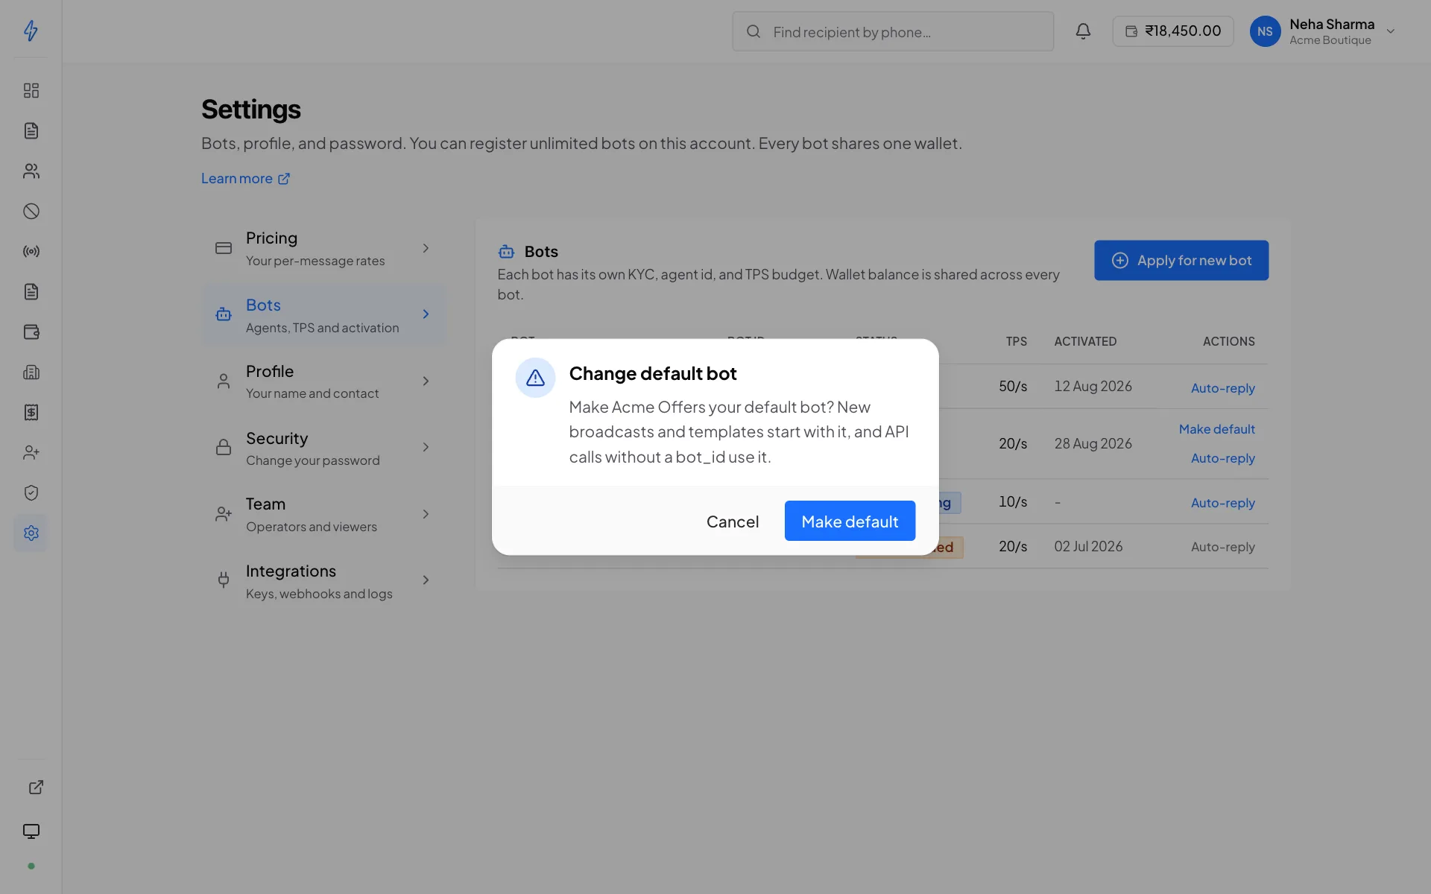
Task: Click the warning triangle icon in dialog
Action: coord(535,378)
